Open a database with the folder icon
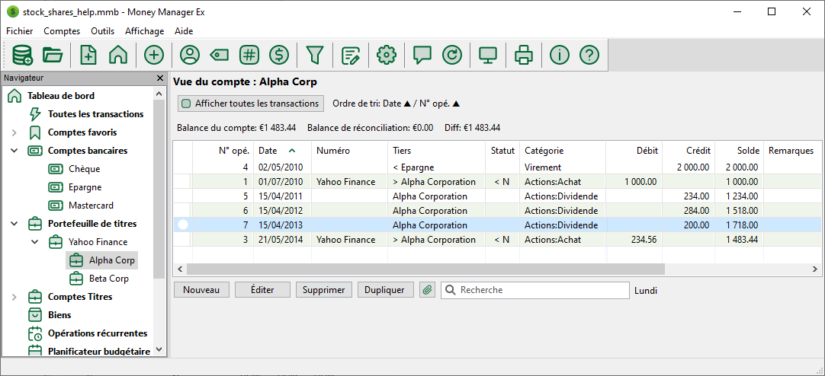Screen dimensions: 825x376 pyautogui.click(x=53, y=55)
